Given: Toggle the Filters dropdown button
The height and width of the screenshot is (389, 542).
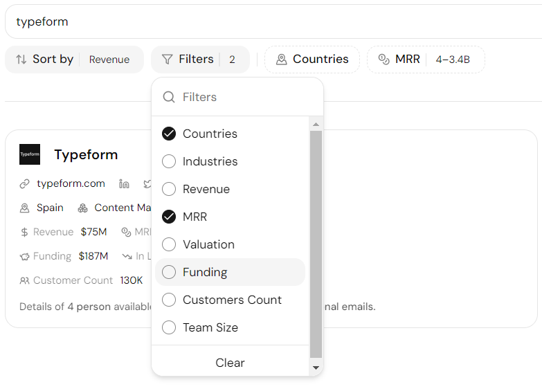Looking at the screenshot, I should (200, 60).
